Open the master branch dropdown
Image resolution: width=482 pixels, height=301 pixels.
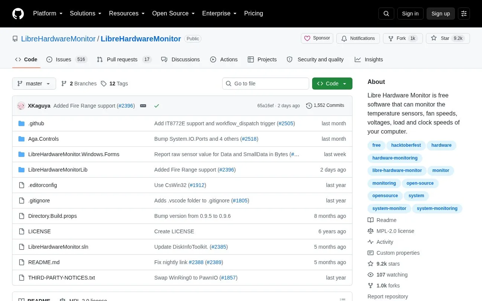[34, 84]
